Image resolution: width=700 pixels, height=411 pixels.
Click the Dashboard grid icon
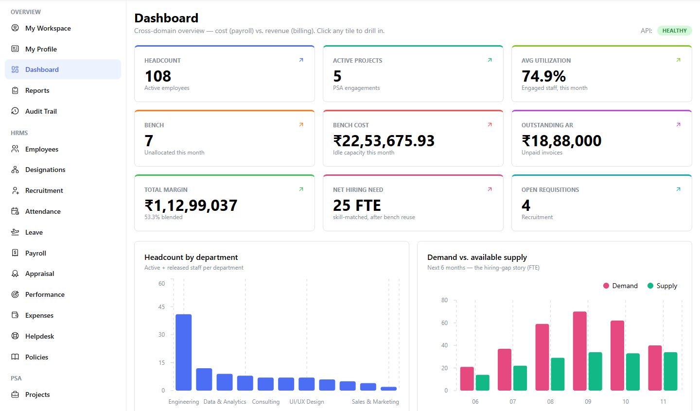click(15, 69)
